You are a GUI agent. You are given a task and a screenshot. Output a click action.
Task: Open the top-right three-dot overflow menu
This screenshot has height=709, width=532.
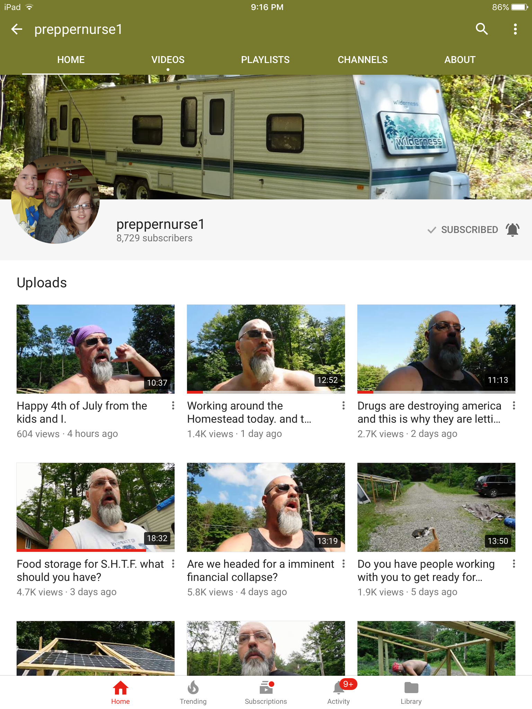pos(515,29)
